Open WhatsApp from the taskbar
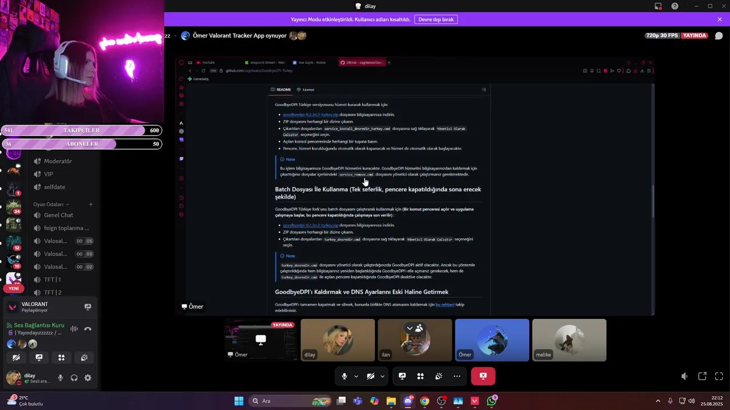 pyautogui.click(x=492, y=401)
